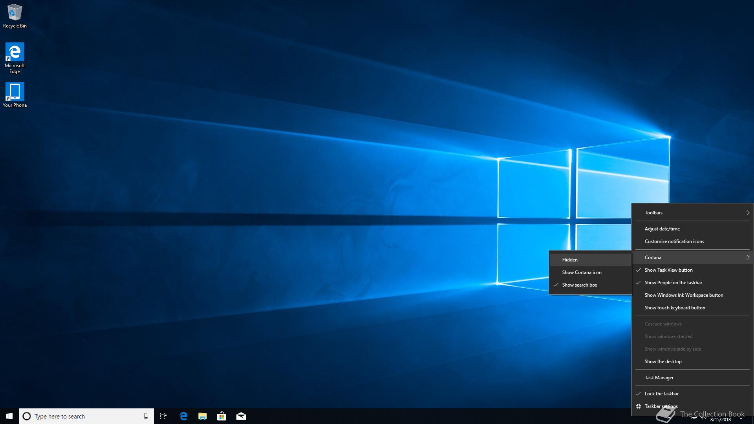Screen dimensions: 754x424
Task: Open Microsoft Store from the taskbar
Action: pos(222,416)
